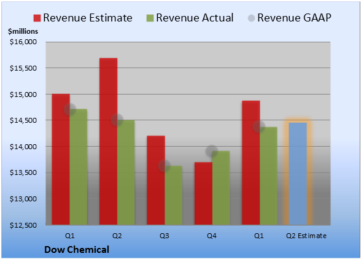Viewport: 361px width, 259px height.
Task: Select the 'Revenue Estimate' legend label
Action: [x=88, y=18]
